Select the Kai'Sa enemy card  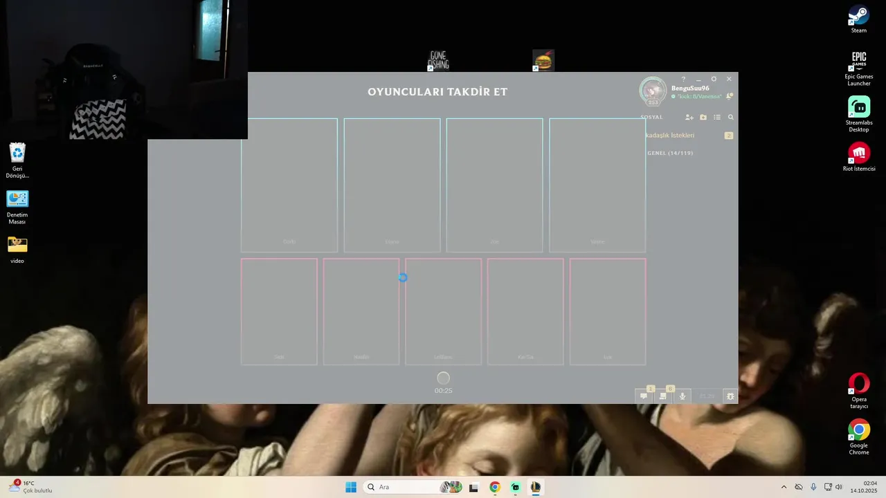point(525,311)
